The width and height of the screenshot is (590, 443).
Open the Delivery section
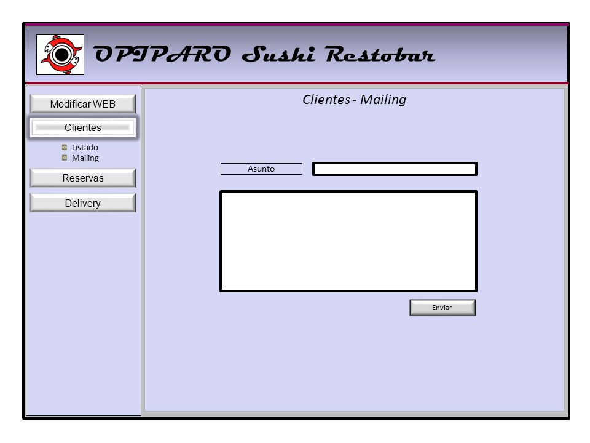coord(83,202)
